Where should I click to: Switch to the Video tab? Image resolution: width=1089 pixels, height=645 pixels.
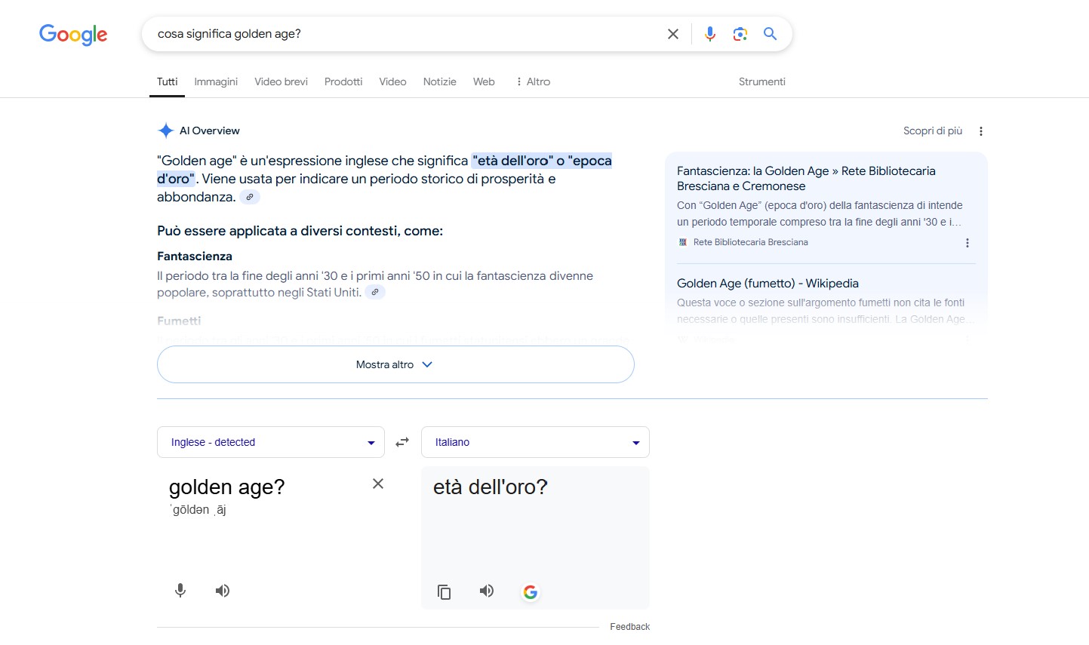click(x=392, y=81)
